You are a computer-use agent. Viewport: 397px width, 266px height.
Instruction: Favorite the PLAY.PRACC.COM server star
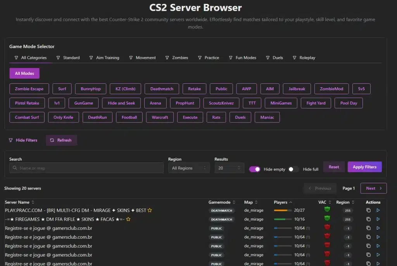149,210
